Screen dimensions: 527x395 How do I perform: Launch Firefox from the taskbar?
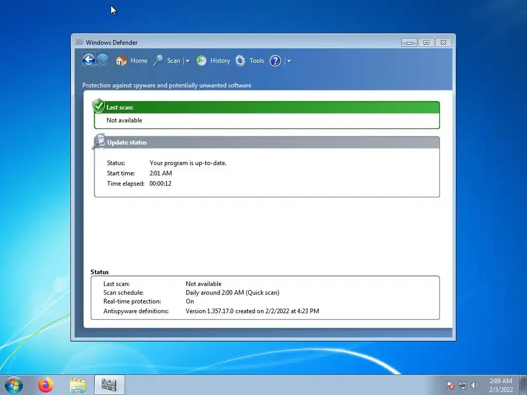(x=46, y=385)
